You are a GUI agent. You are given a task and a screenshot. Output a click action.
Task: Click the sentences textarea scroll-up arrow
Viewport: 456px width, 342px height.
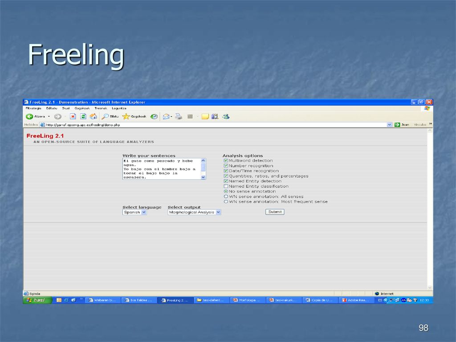(203, 160)
